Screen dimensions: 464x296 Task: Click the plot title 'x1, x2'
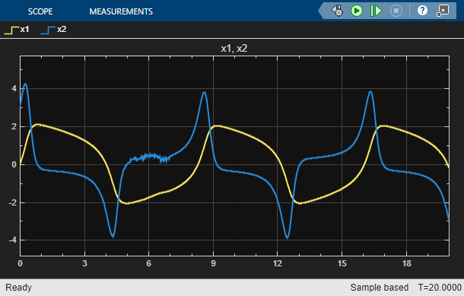pyautogui.click(x=234, y=48)
